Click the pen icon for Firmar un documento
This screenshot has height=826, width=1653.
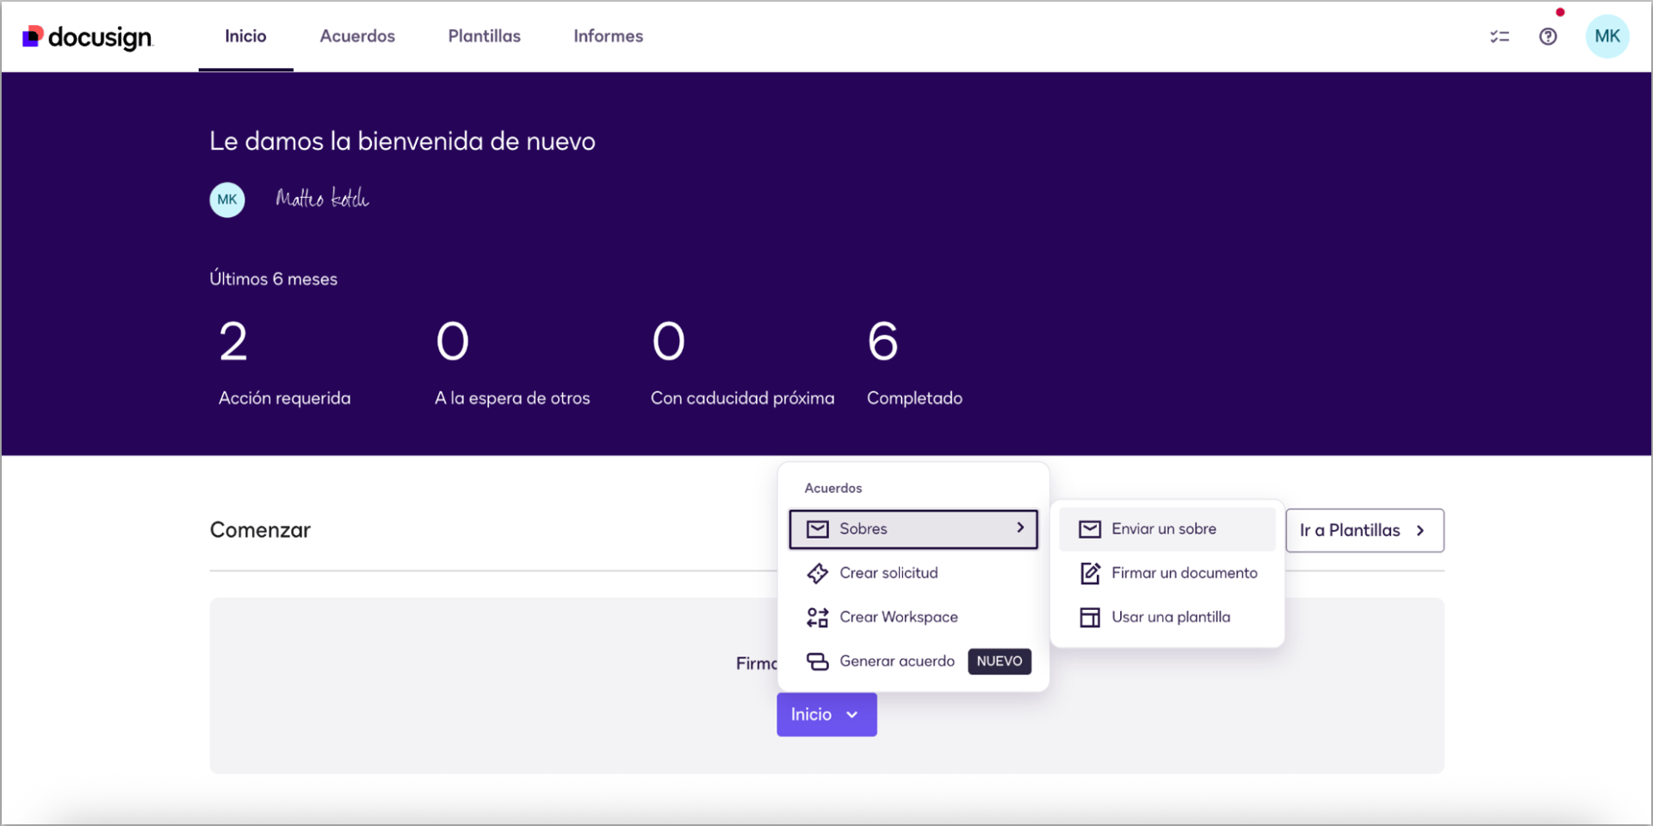tap(1090, 573)
